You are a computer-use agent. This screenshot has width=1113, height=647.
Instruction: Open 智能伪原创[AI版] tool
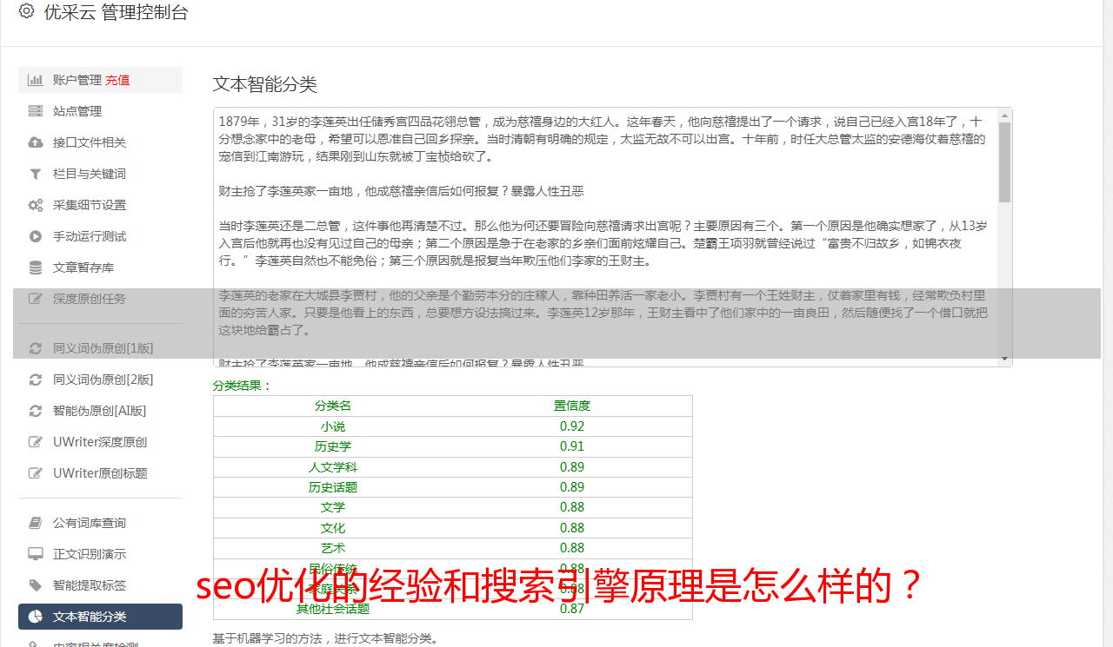pyautogui.click(x=100, y=411)
